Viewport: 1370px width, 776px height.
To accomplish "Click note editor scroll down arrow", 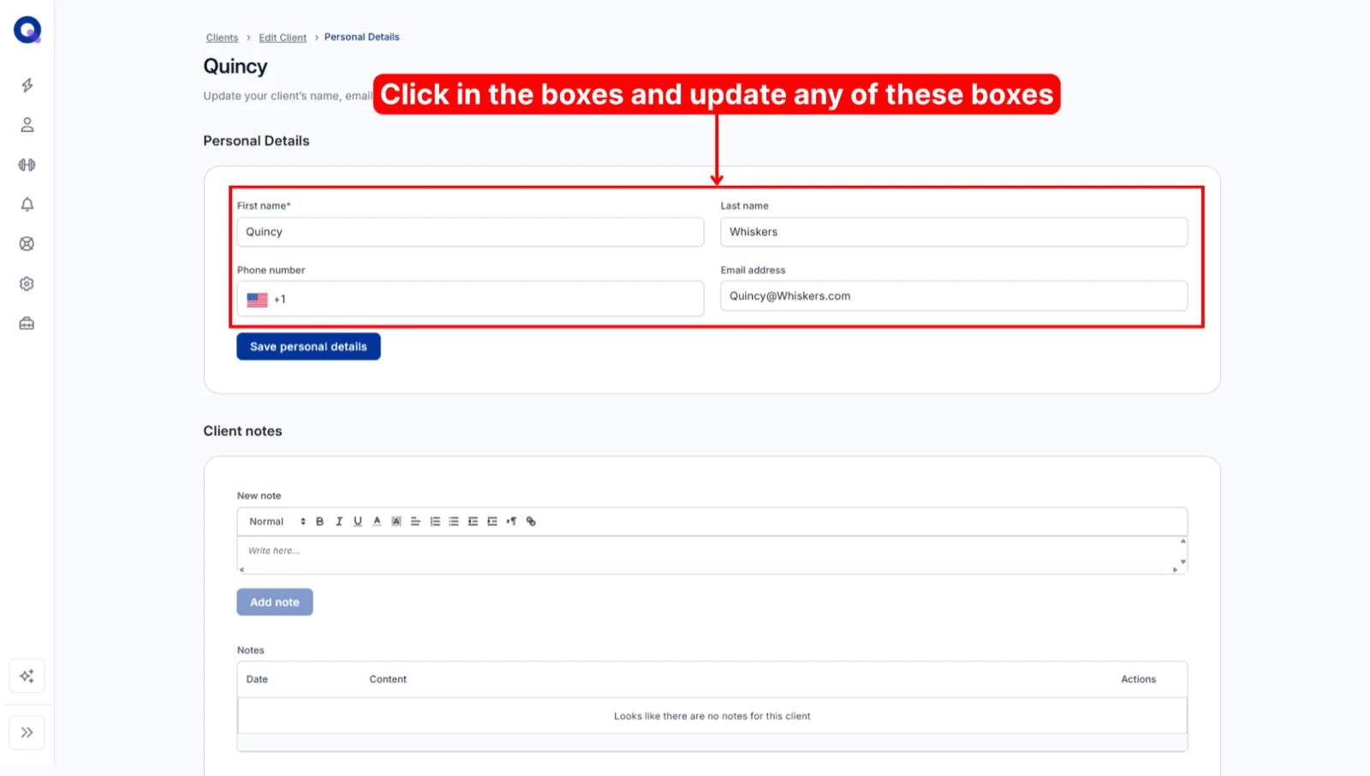I will pyautogui.click(x=1183, y=562).
